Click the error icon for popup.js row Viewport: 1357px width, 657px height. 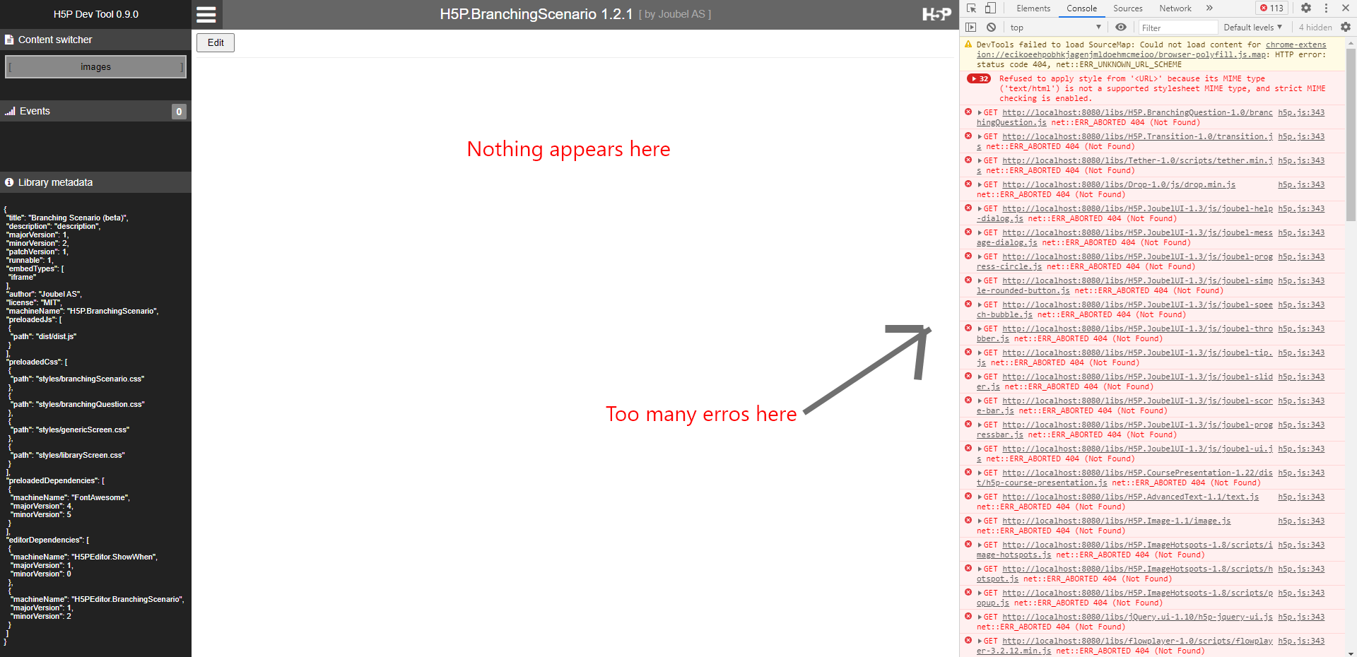pyautogui.click(x=968, y=592)
